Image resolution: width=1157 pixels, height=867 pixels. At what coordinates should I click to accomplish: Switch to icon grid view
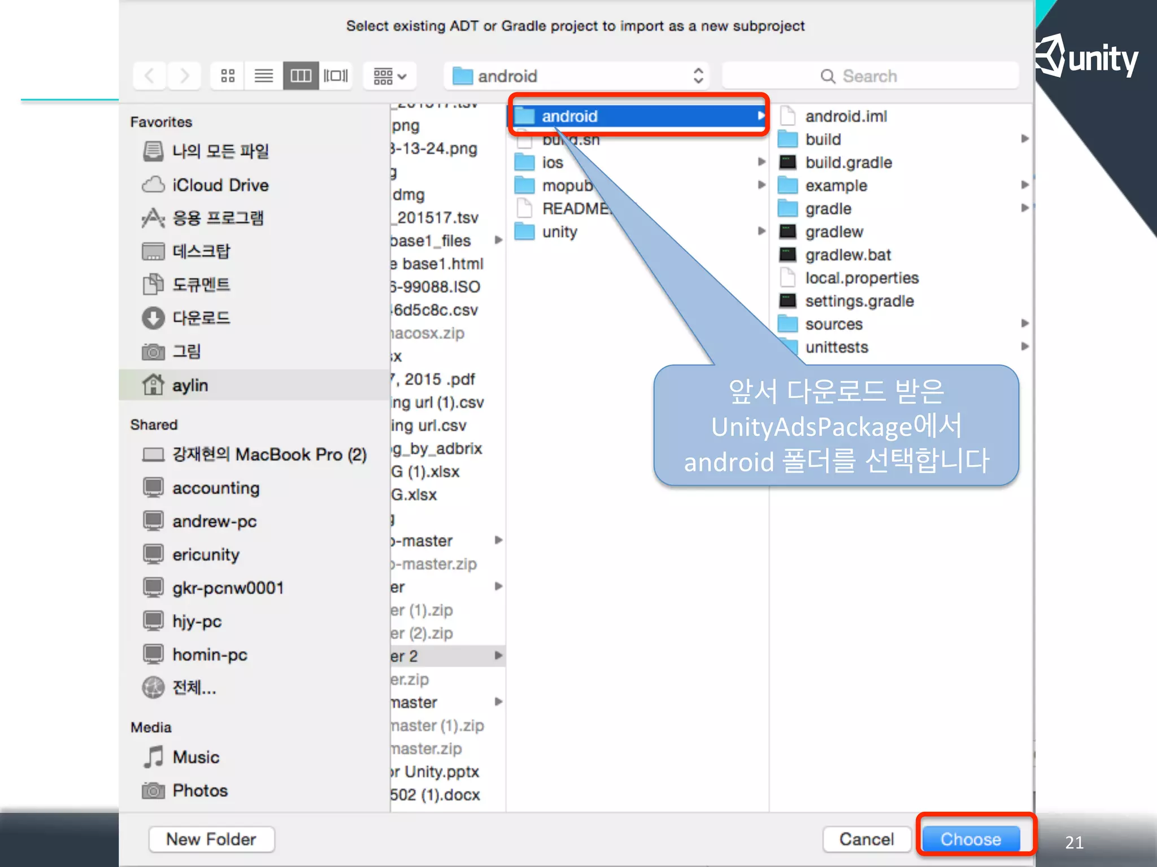click(x=228, y=76)
